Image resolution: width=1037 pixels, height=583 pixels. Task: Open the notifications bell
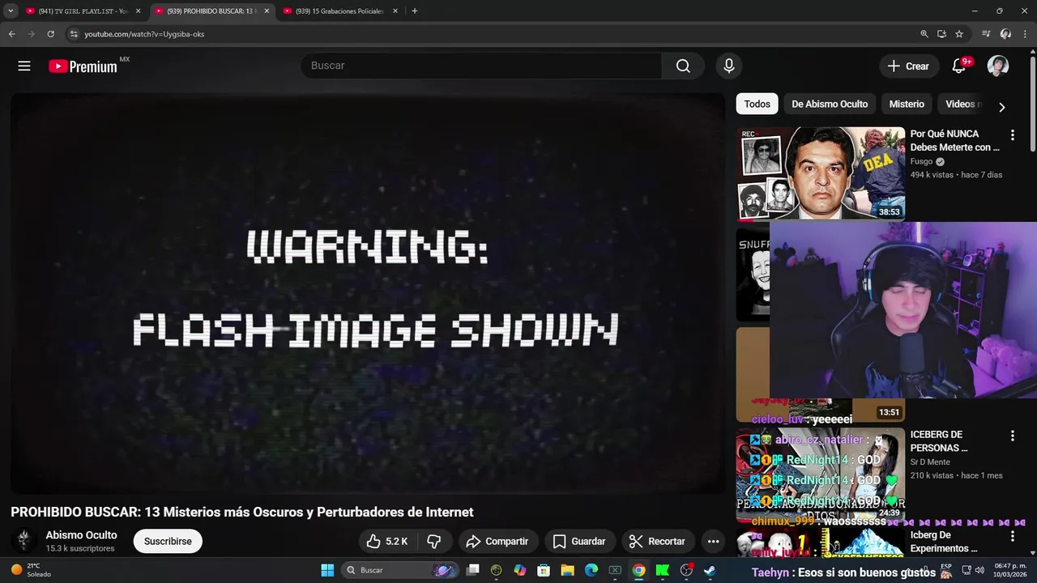click(958, 66)
